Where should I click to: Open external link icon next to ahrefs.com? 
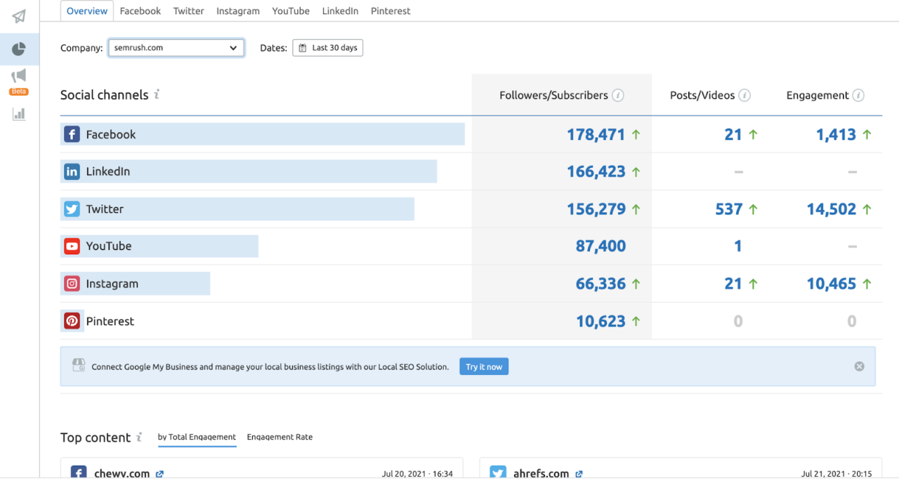click(x=579, y=474)
